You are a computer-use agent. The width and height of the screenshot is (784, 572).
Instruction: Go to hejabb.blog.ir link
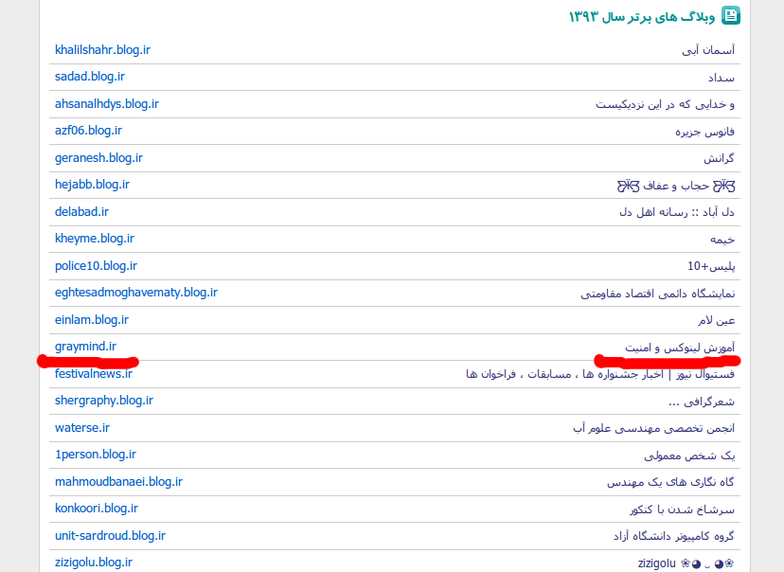(x=92, y=185)
